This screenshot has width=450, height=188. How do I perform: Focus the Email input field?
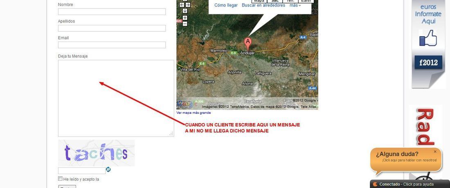(x=112, y=45)
